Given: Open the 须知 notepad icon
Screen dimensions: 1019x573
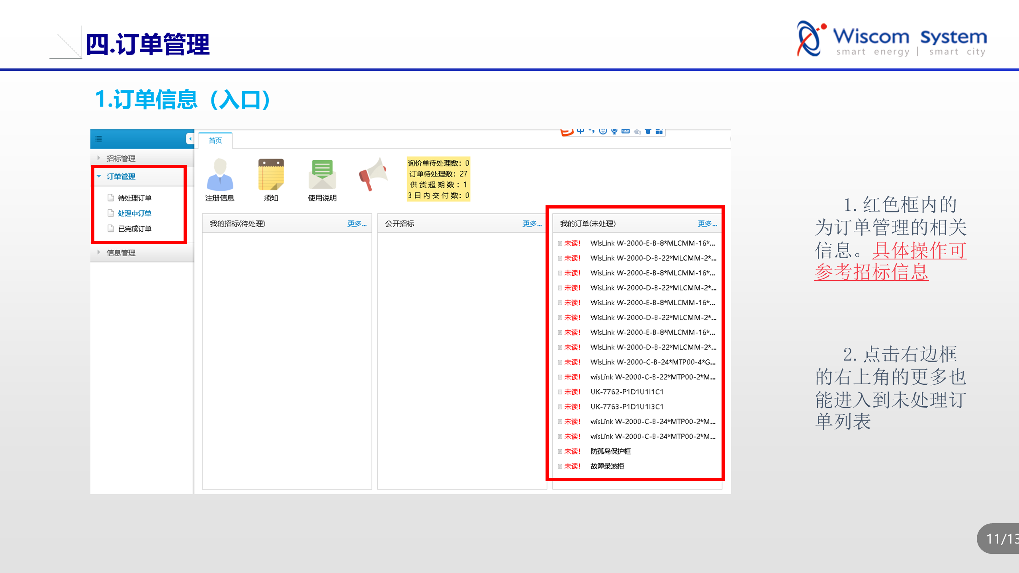Looking at the screenshot, I should tap(271, 175).
